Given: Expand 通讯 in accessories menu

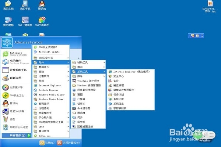Looking at the screenshot, I should coord(88,67).
